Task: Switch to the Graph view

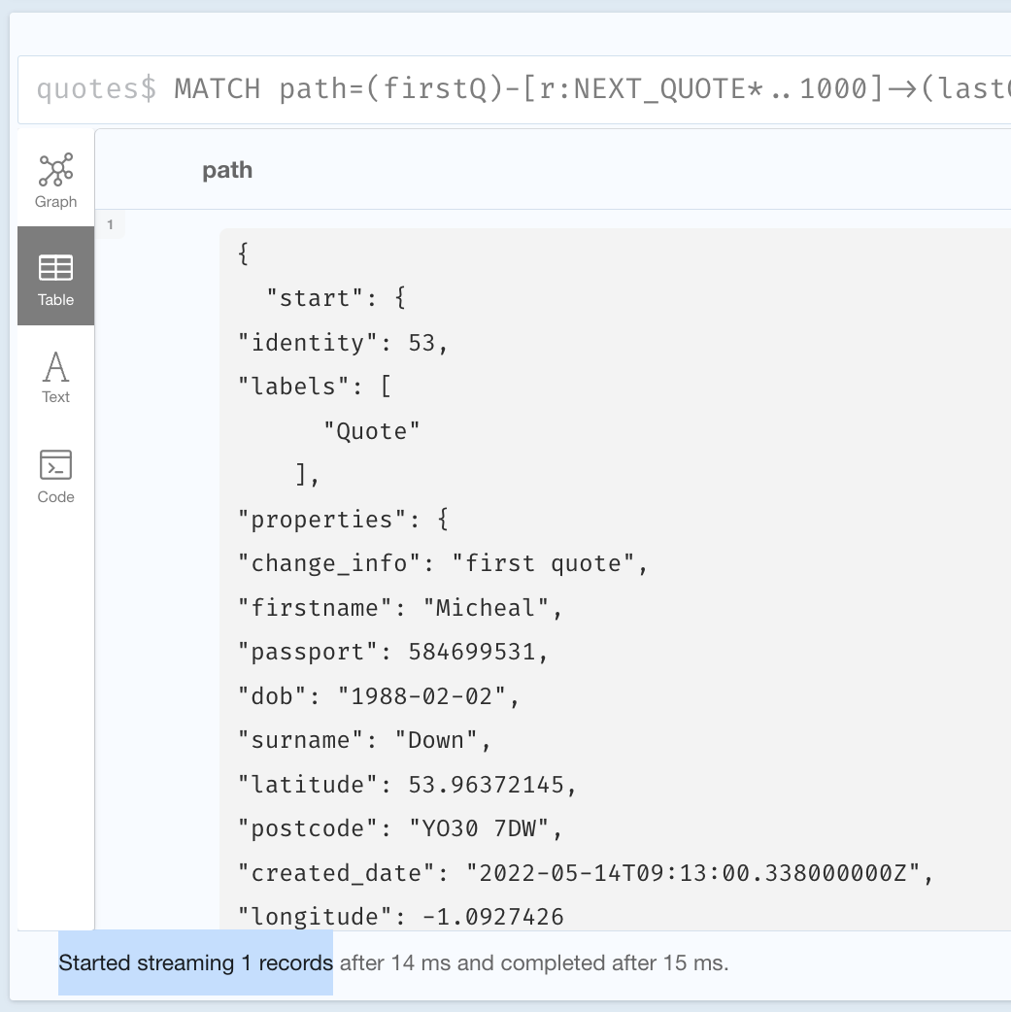Action: 55,180
